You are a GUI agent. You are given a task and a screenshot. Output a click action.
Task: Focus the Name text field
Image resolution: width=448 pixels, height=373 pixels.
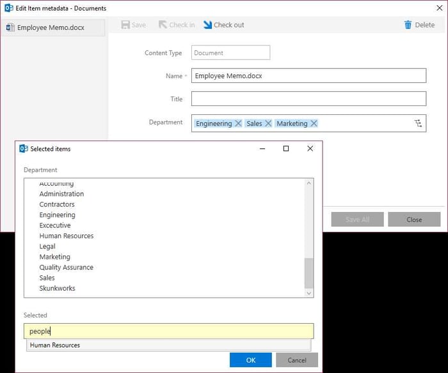pos(308,75)
